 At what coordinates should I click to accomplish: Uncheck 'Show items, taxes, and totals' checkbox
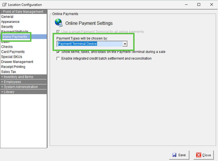[x=58, y=52]
